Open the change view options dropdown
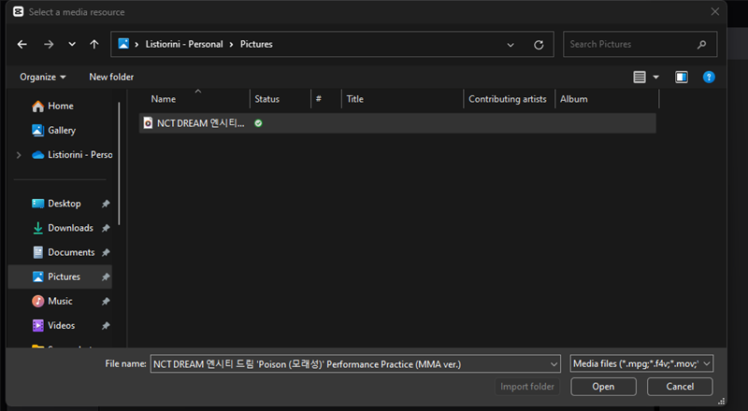Image resolution: width=748 pixels, height=411 pixels. tap(655, 77)
